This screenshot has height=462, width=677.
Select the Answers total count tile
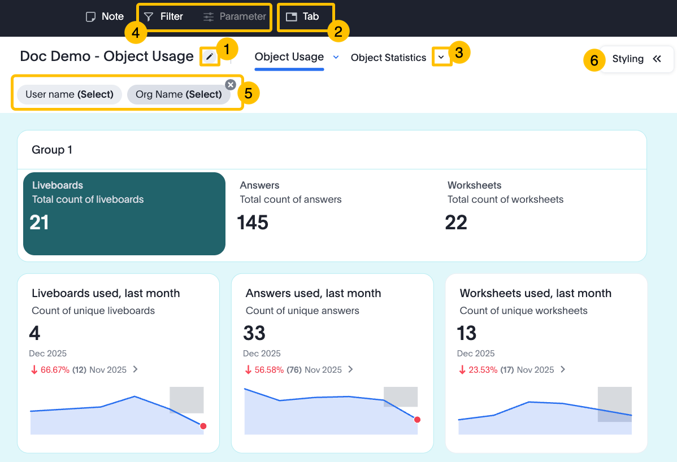(332, 213)
